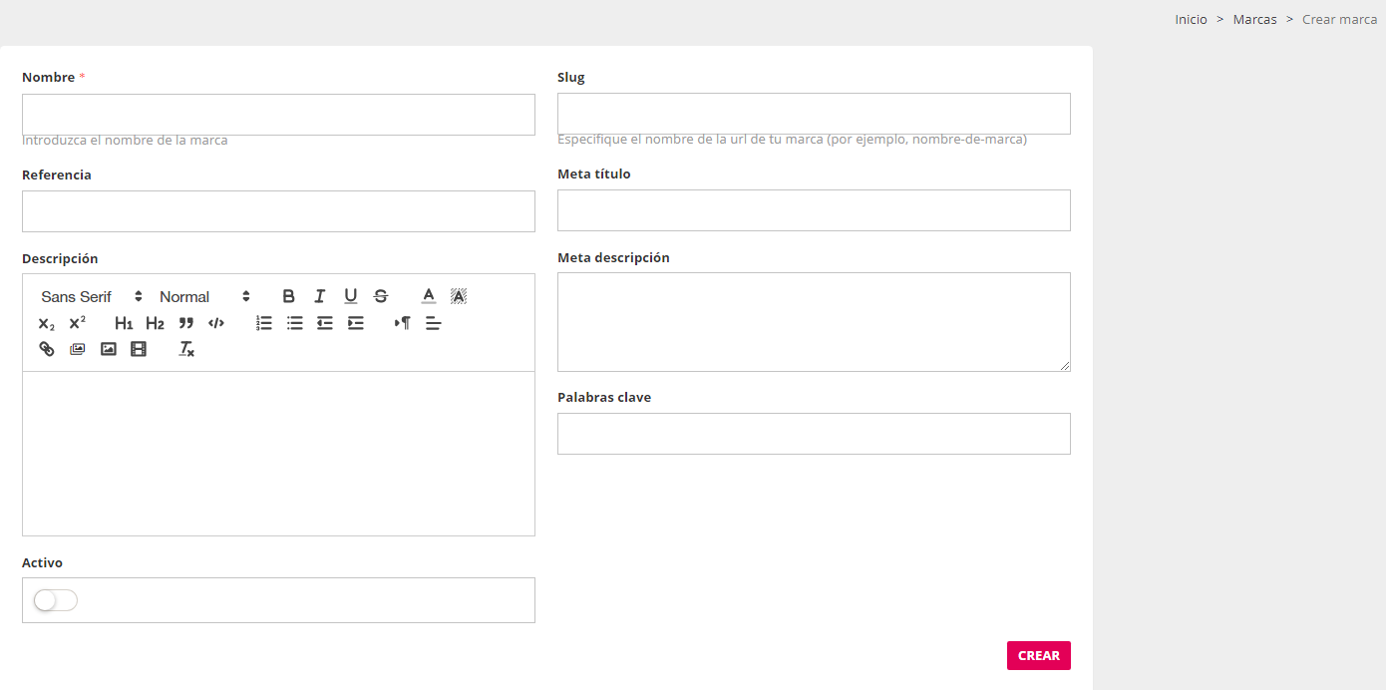Apply Heading 1 style
Screen dimensions: 1386x690
click(124, 323)
